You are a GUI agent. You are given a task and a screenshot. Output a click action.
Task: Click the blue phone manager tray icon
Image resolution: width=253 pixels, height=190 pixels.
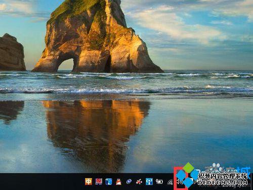[x=109, y=182]
